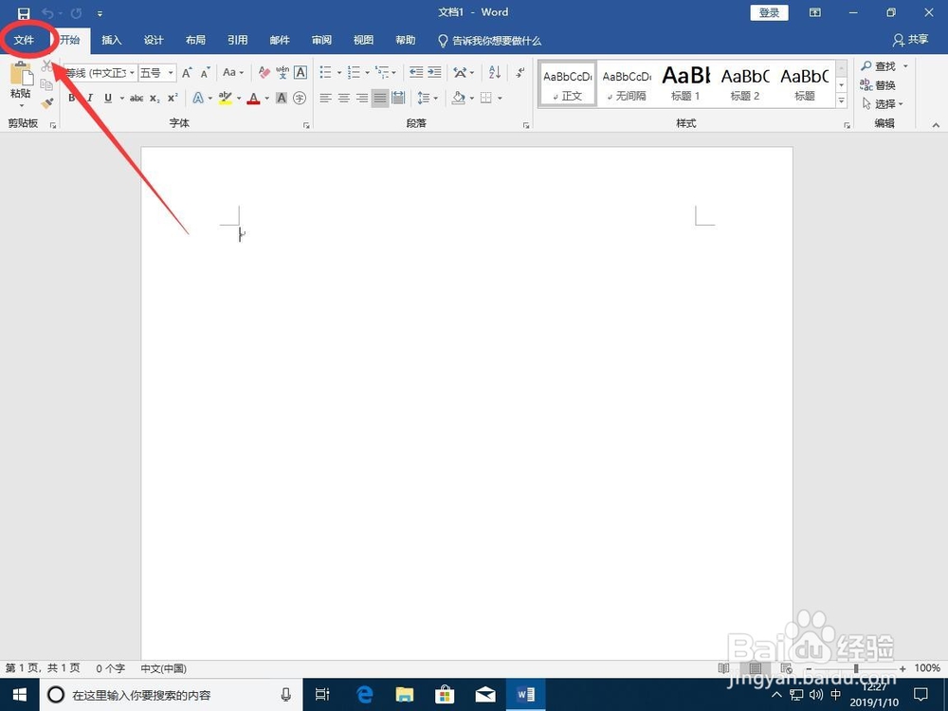Select the 无间隔 style
This screenshot has height=711, width=948.
627,84
